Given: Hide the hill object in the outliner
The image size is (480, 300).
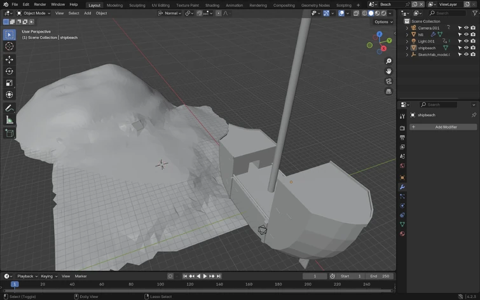Looking at the screenshot, I should click(x=466, y=34).
